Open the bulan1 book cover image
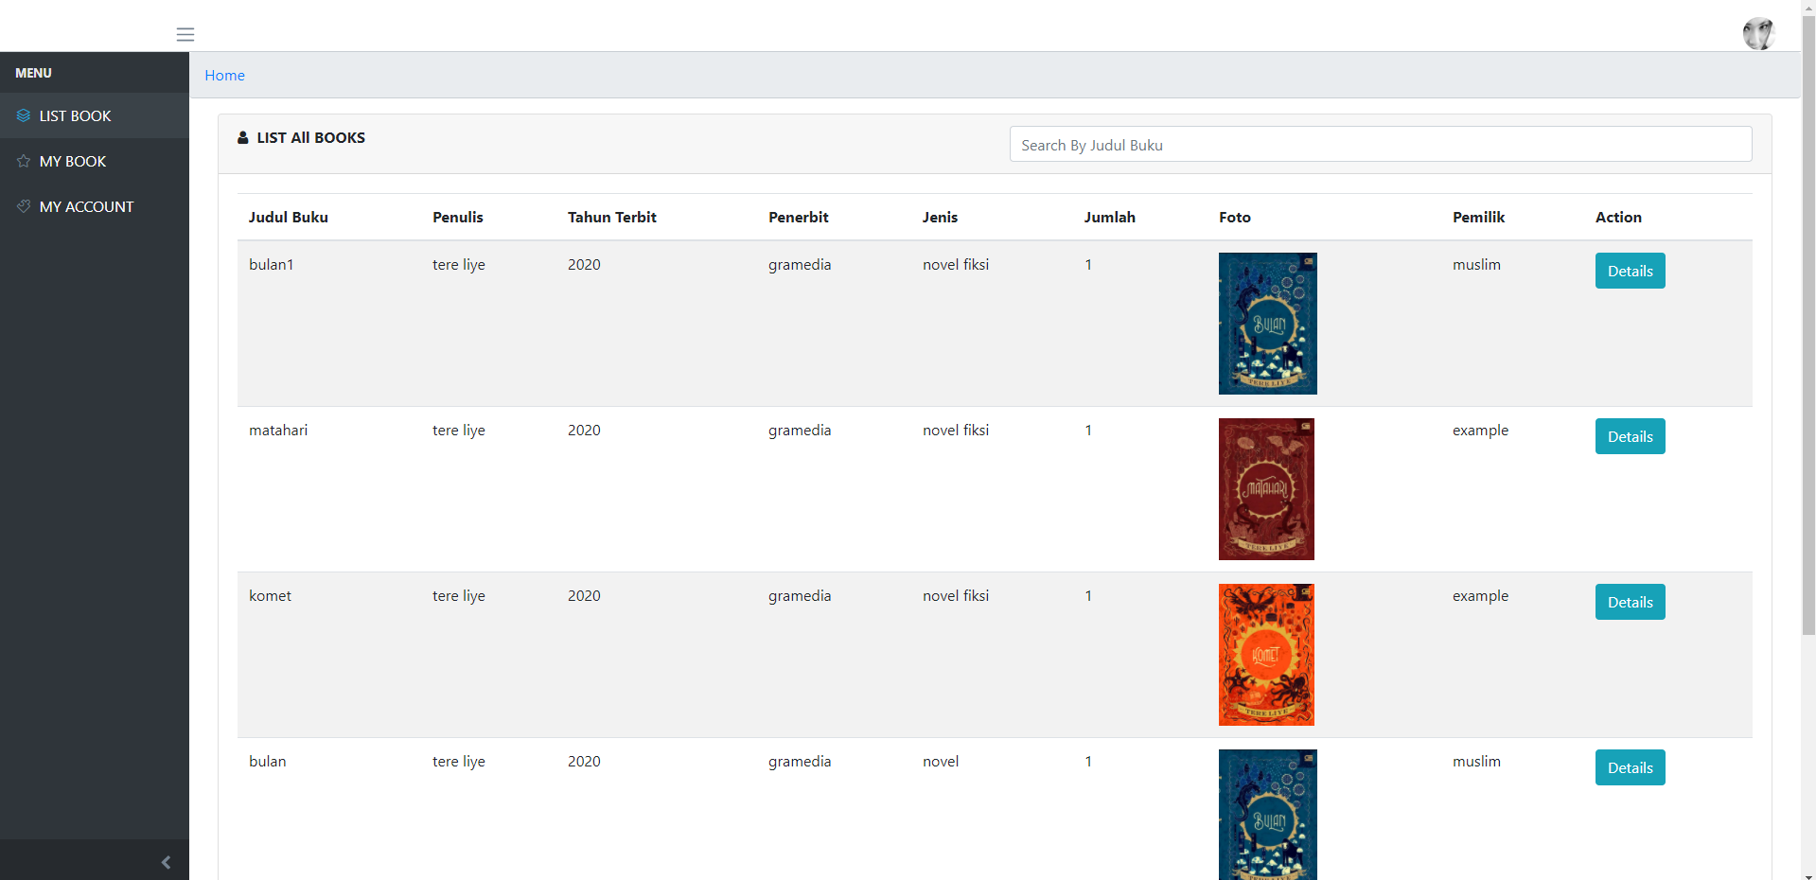 (1268, 324)
